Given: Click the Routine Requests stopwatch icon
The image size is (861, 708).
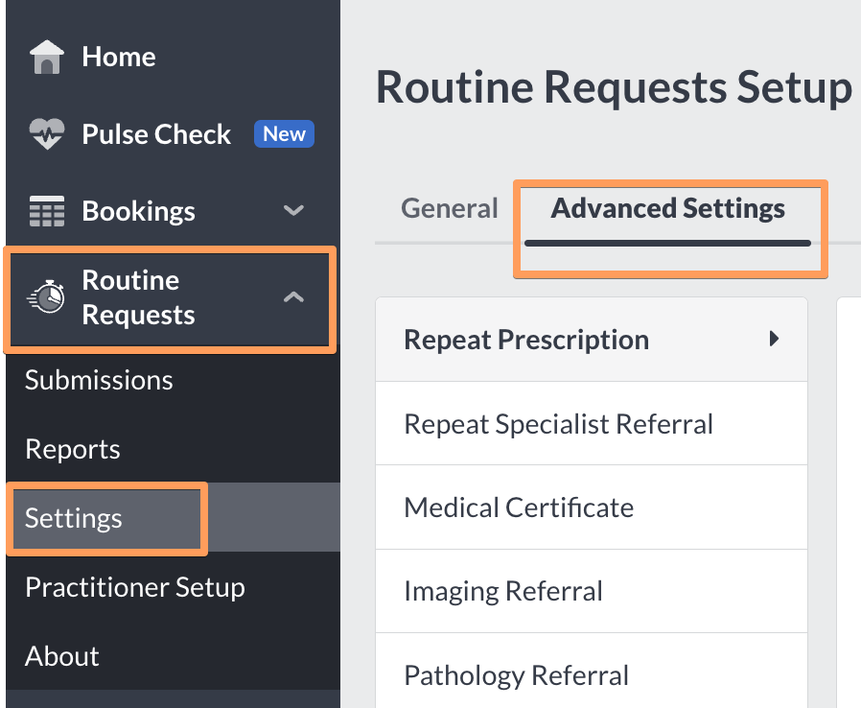Looking at the screenshot, I should pyautogui.click(x=46, y=296).
